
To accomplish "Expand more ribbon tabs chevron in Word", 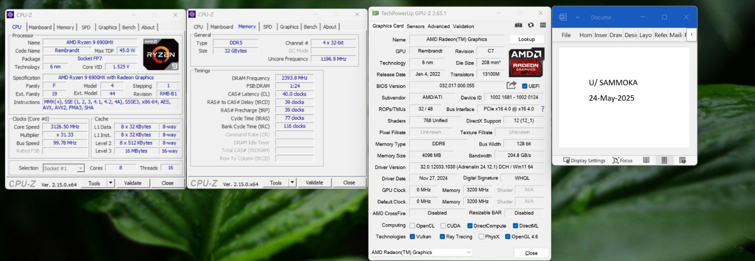I will (692, 34).
